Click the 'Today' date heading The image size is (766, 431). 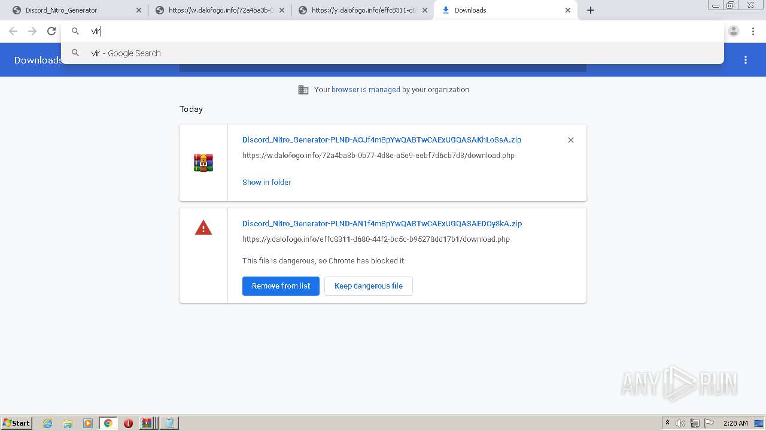(191, 110)
